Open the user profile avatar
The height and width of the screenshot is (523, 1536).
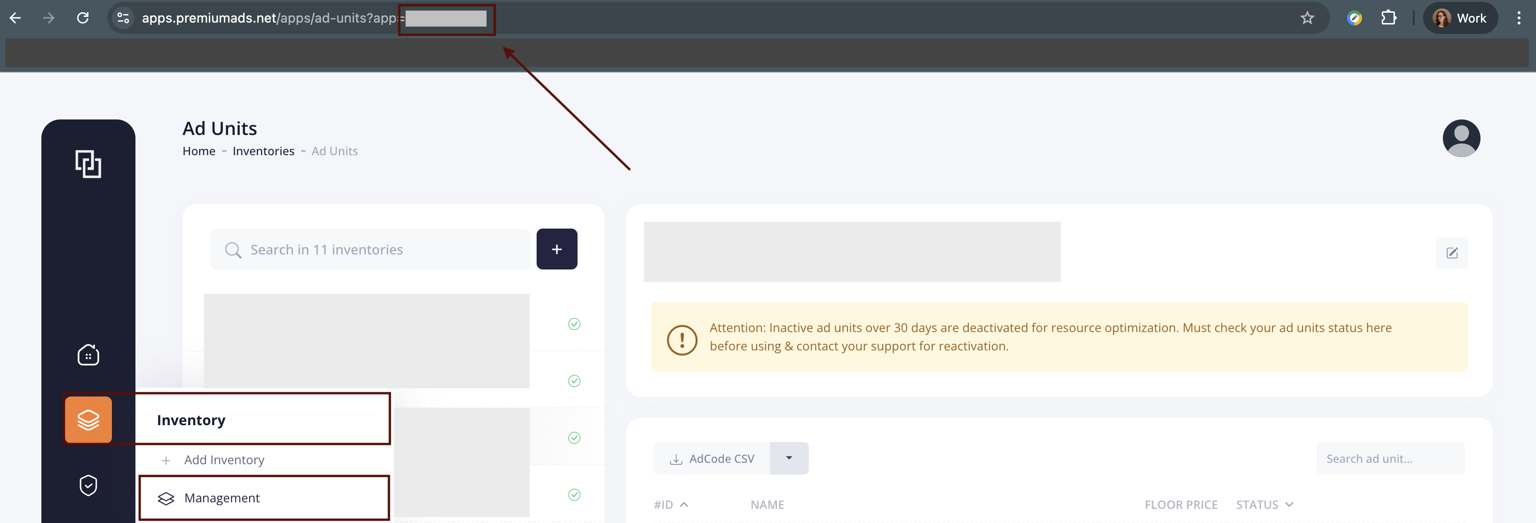coord(1461,138)
